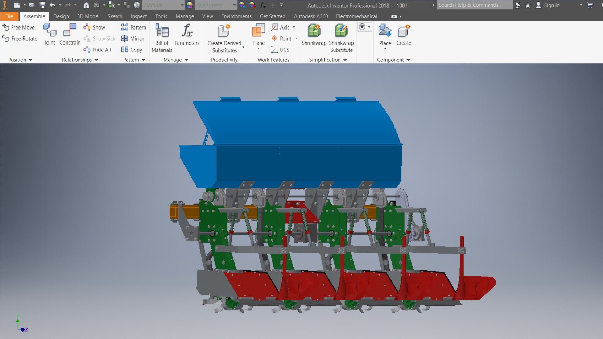
Task: Toggle Favorites star in title bar
Action: coord(528,5)
